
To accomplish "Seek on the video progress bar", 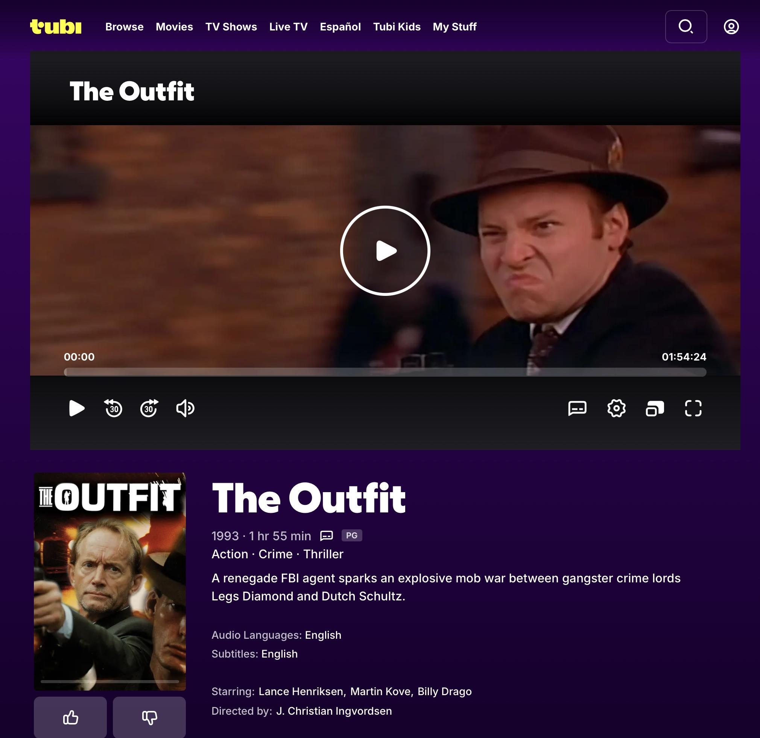I will [x=385, y=372].
